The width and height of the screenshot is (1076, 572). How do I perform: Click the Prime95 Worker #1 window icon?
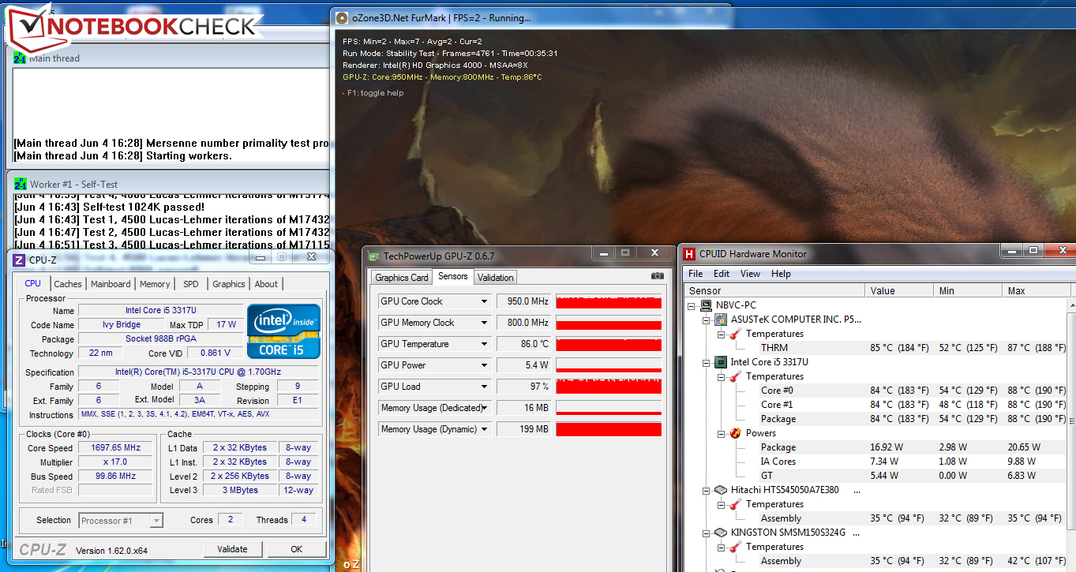(20, 184)
